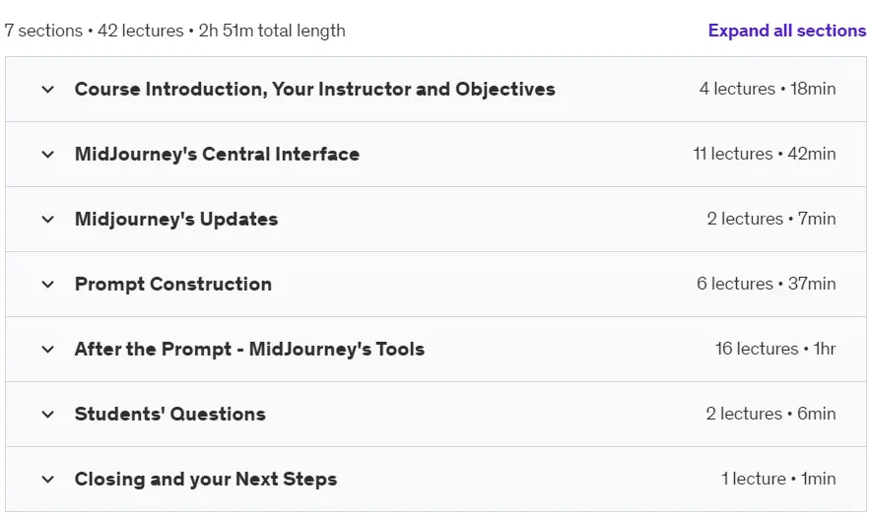Click Expand all sections link
Screen dimensions: 872x517
coord(787,31)
